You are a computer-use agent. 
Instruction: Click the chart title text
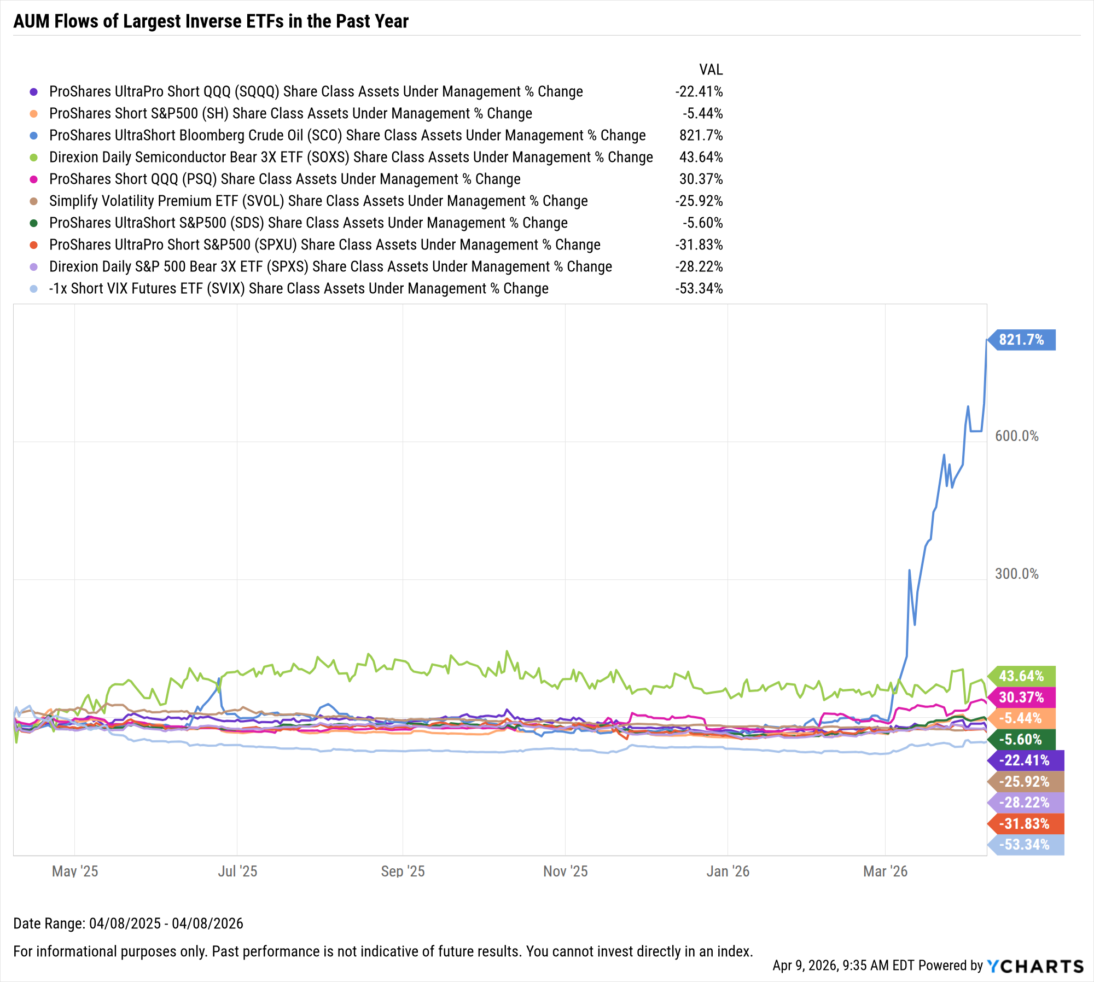click(211, 21)
